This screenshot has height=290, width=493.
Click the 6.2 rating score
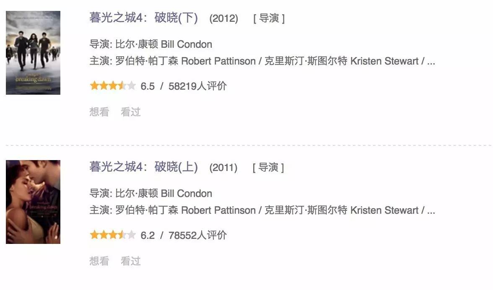tap(148, 236)
